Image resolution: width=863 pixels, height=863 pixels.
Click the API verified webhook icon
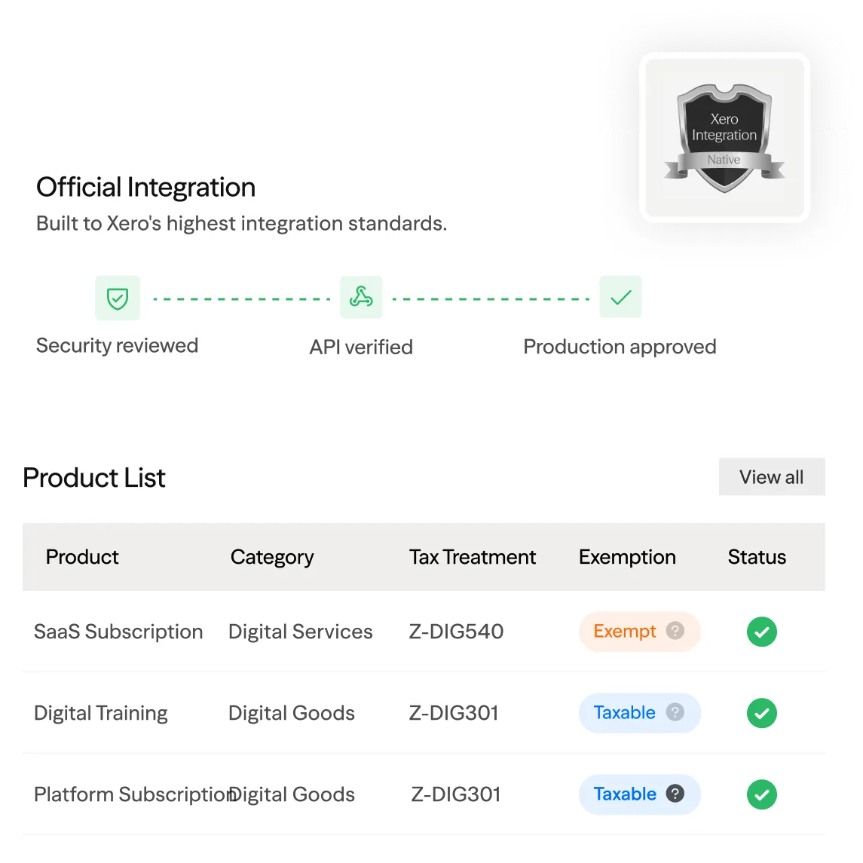tap(361, 298)
